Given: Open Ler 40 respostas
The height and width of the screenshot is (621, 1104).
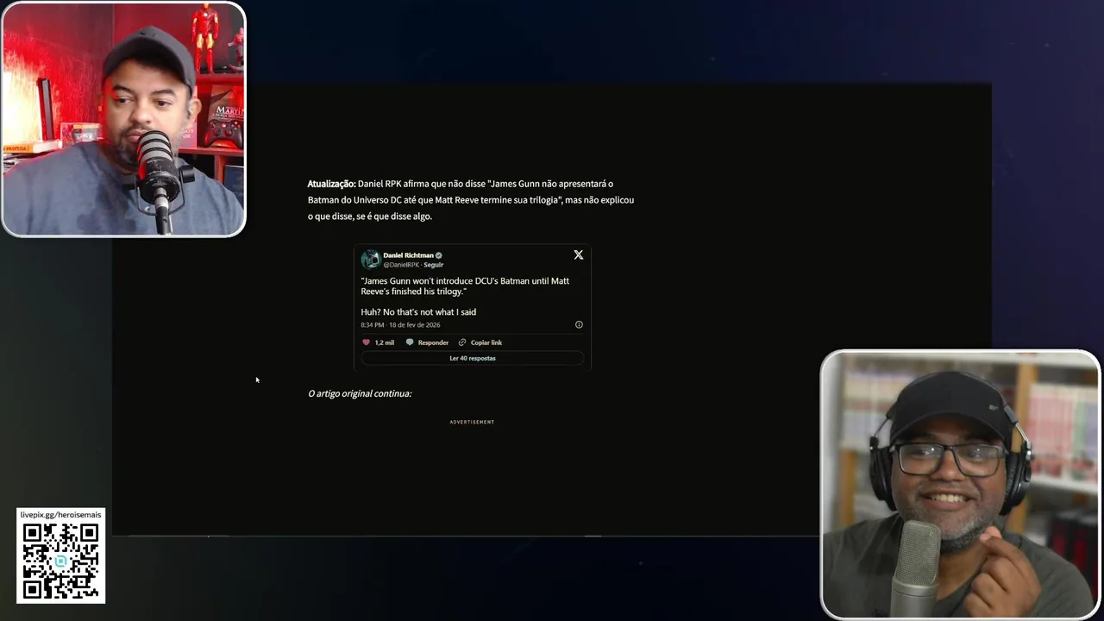Looking at the screenshot, I should point(473,358).
